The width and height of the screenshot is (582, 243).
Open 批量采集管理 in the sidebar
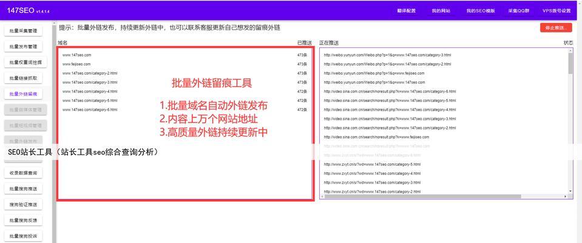click(x=24, y=31)
